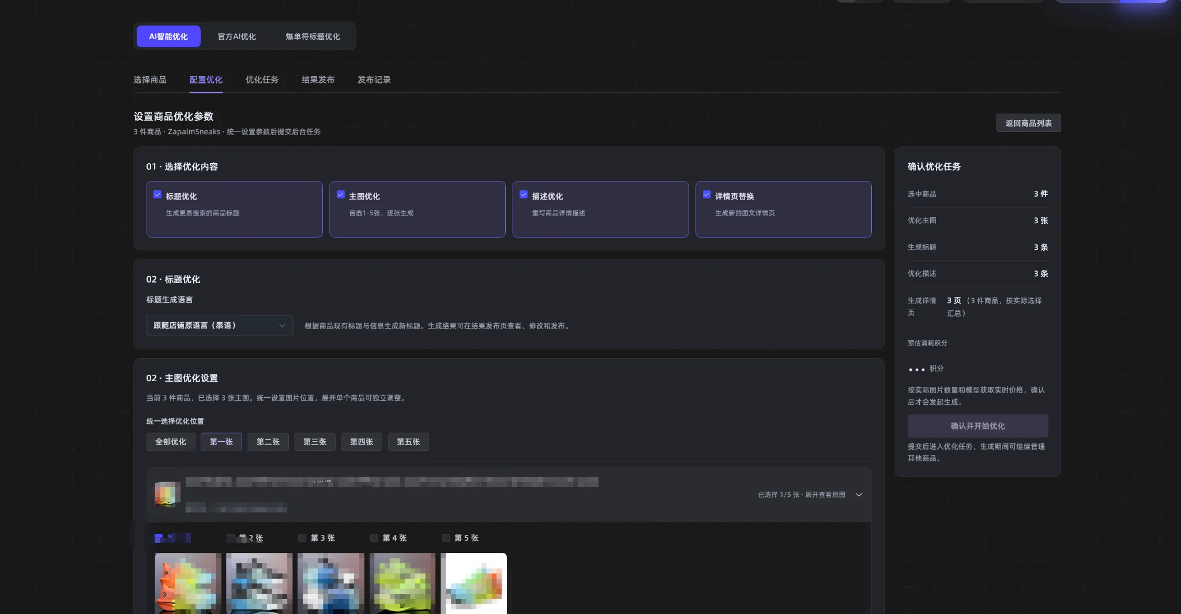Image resolution: width=1181 pixels, height=614 pixels.
Task: Uncheck the 详情页替换 checkbox
Action: (x=707, y=195)
